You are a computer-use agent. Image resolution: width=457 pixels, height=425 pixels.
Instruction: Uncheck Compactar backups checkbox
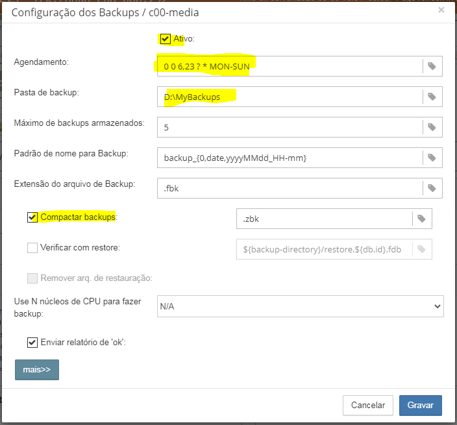click(x=32, y=217)
